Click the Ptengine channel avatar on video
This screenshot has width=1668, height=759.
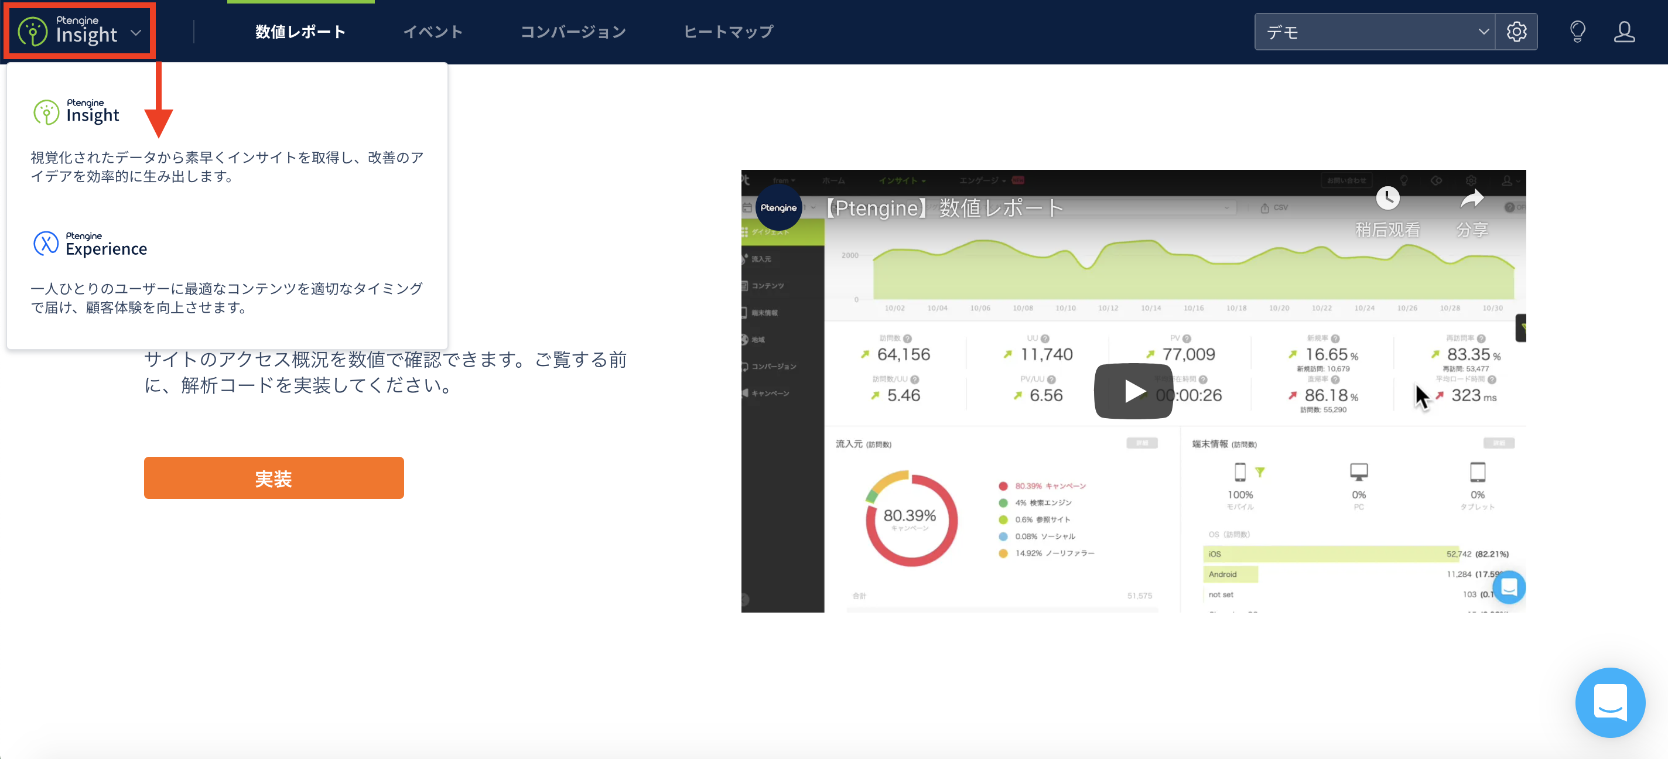tap(778, 208)
